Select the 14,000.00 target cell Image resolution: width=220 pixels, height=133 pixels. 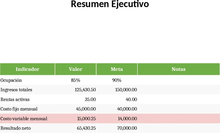(127, 119)
